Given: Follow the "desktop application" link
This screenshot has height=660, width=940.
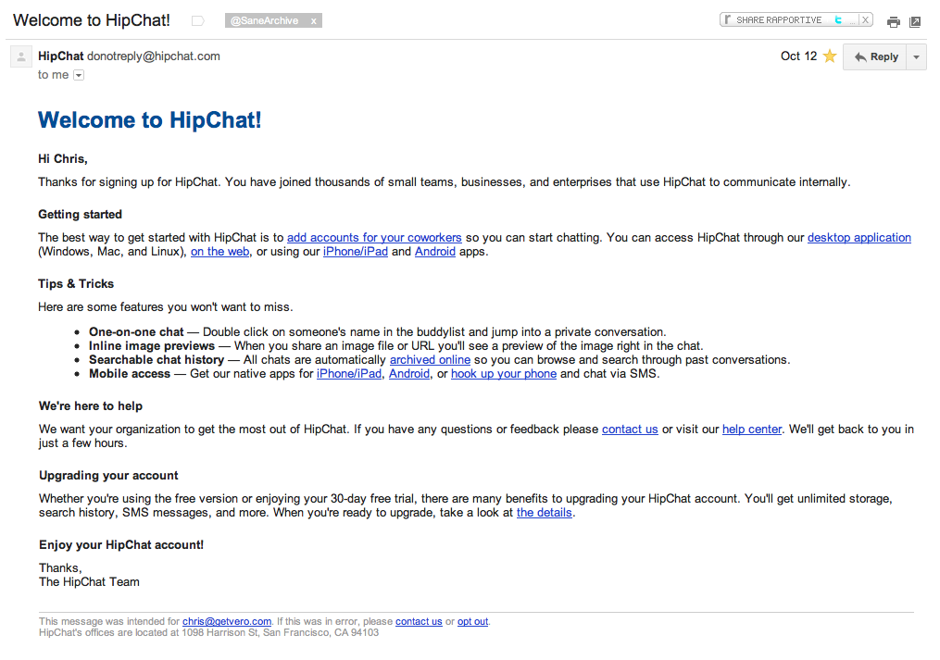Looking at the screenshot, I should pos(859,238).
